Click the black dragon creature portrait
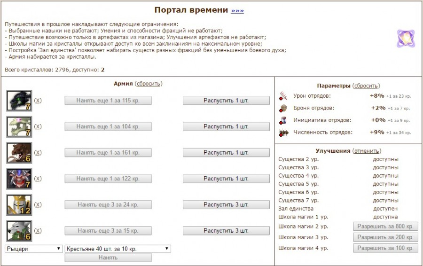The image size is (423, 266). pos(19,101)
